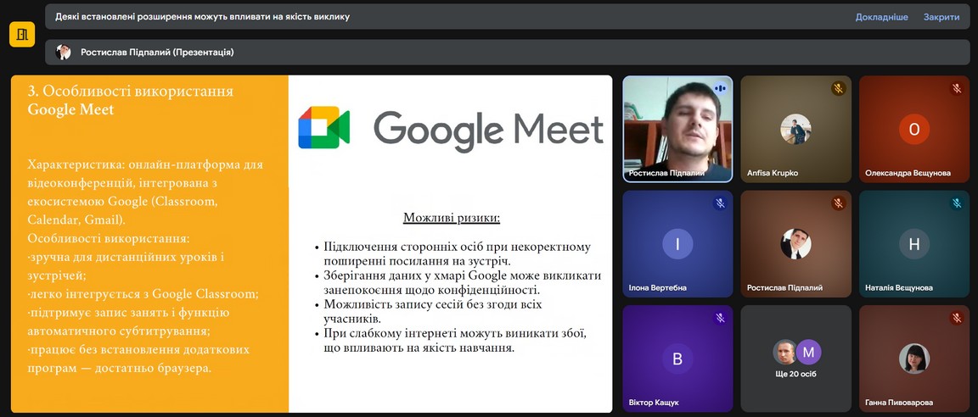Click the orange 'O' avatar of Олександра Вєщунова
This screenshot has width=978, height=417.
[x=914, y=129]
